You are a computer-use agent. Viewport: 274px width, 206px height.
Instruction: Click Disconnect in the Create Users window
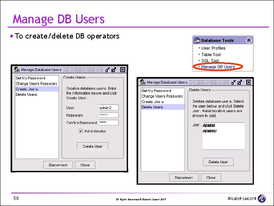click(x=58, y=165)
